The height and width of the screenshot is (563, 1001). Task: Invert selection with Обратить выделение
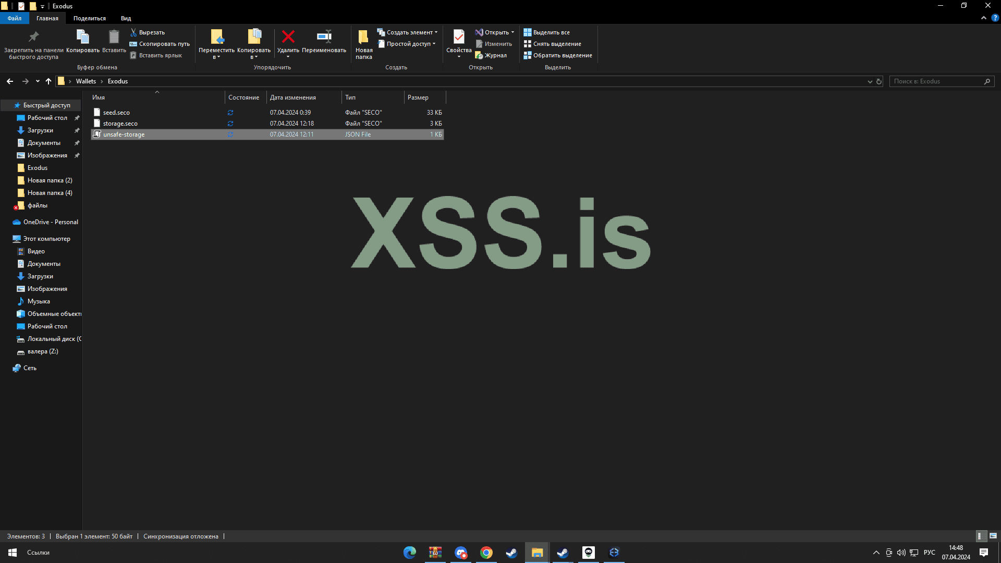[x=558, y=55]
